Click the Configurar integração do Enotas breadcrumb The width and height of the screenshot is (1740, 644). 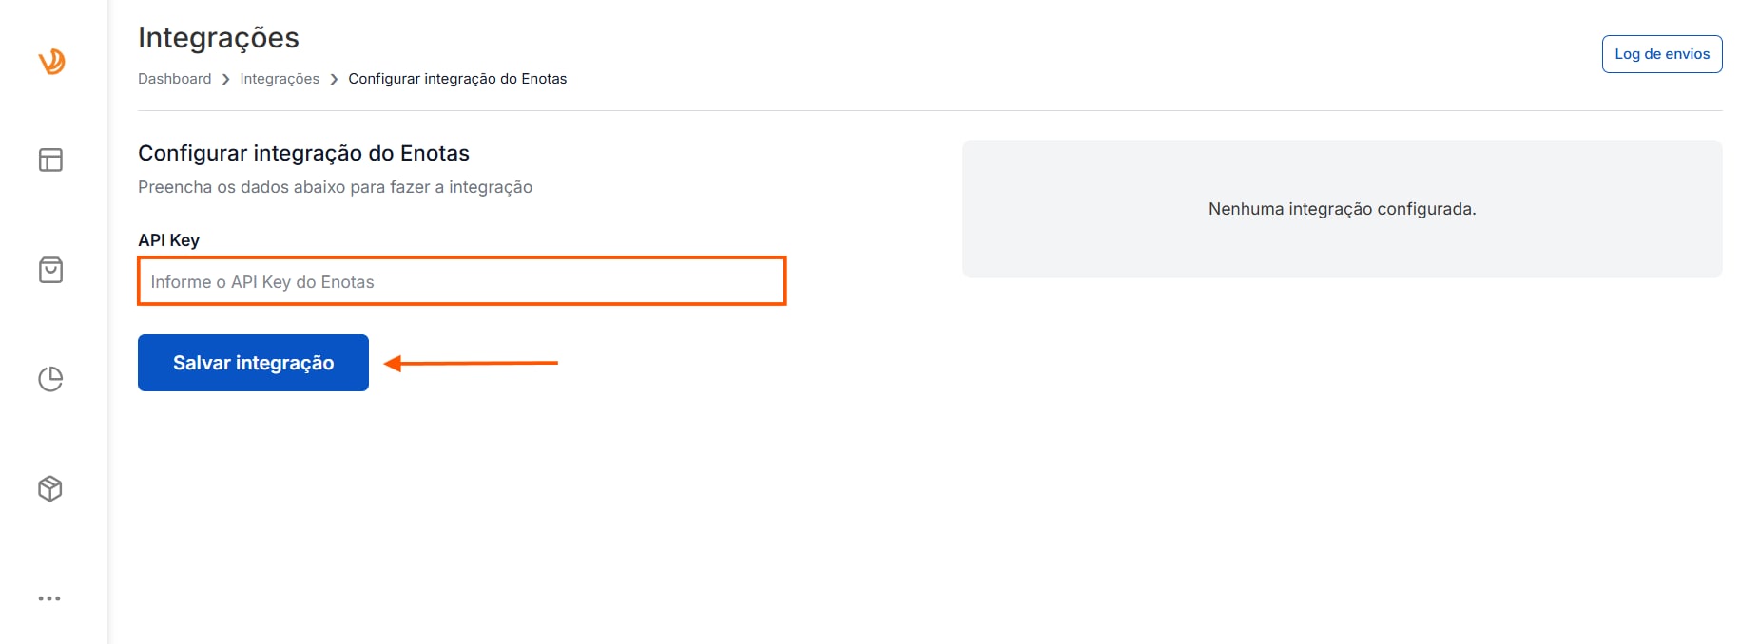(457, 79)
